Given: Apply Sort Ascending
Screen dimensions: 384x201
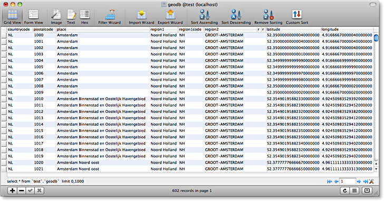Looking at the screenshot, I should pyautogui.click(x=204, y=17).
